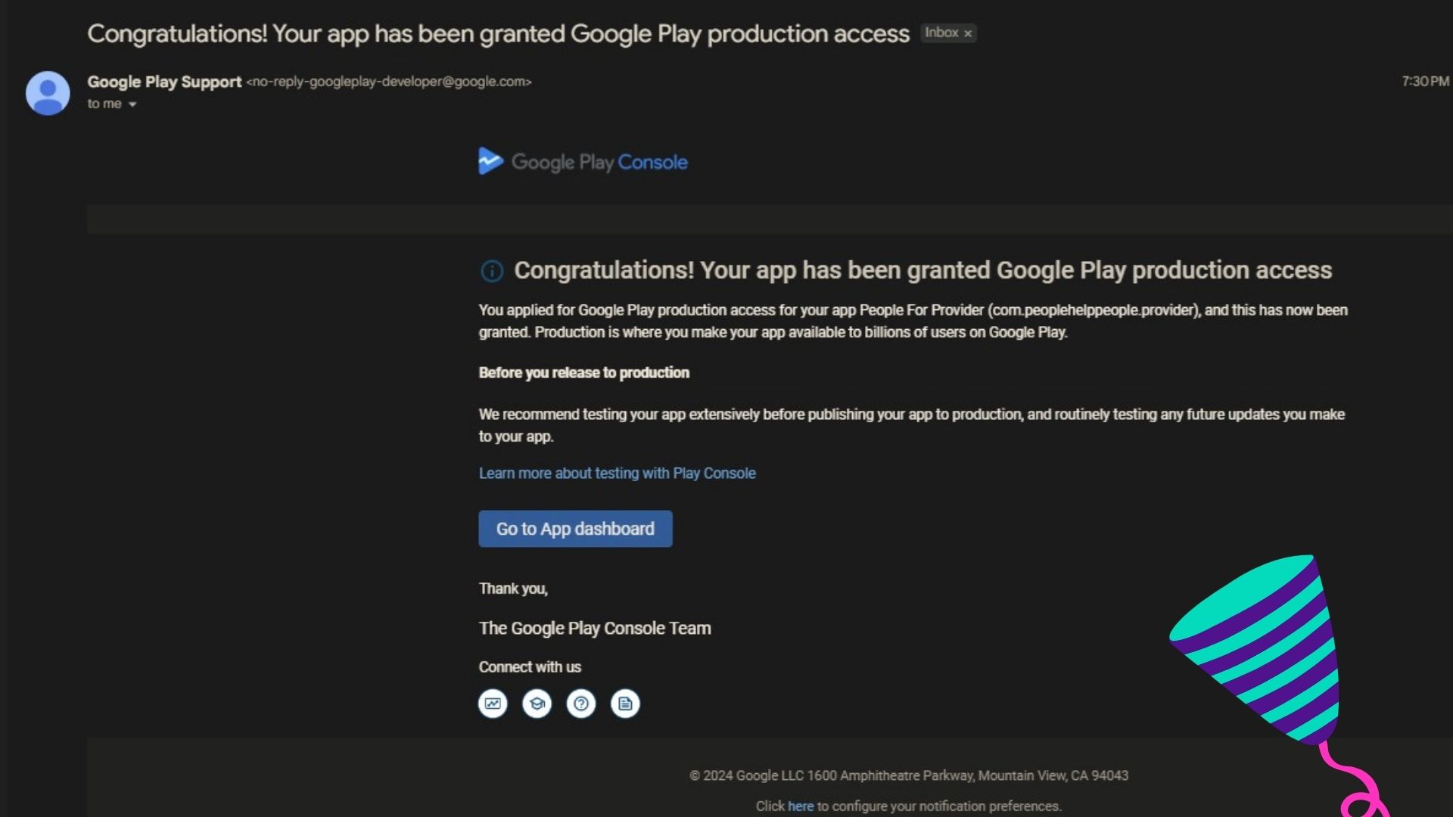
Task: Open Play Academy via graduation cap icon
Action: coord(537,703)
